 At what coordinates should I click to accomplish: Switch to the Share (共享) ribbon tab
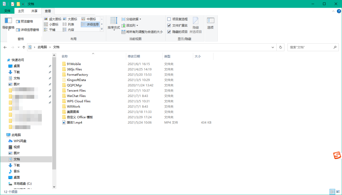34,11
